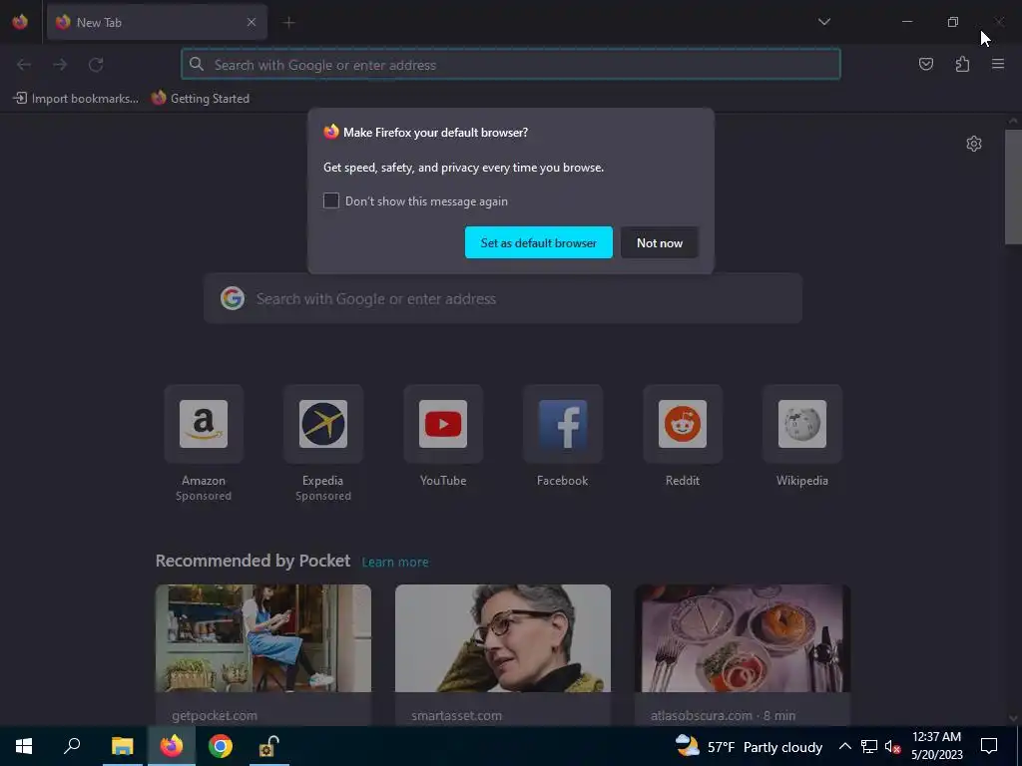Click the Firefox taskbar icon

point(172,746)
